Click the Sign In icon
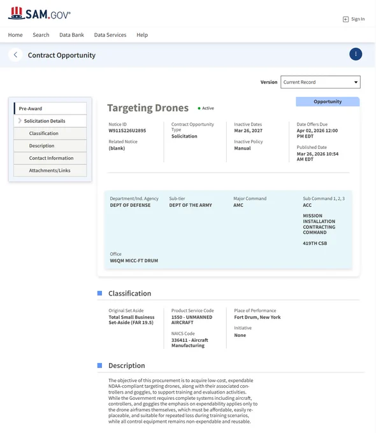 coord(345,19)
